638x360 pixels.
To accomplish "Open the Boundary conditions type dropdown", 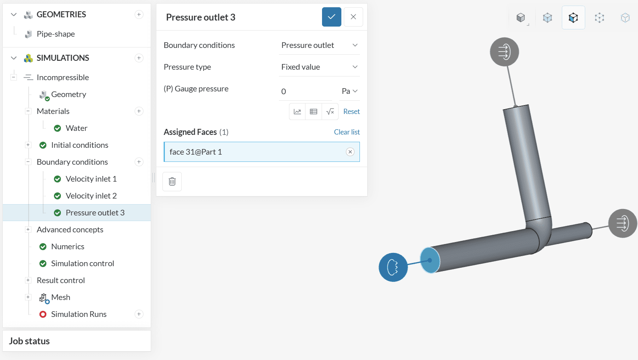I will coord(319,45).
